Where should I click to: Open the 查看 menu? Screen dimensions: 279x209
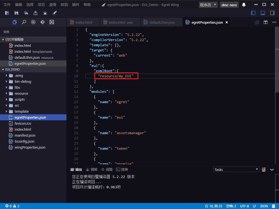coord(53,5)
